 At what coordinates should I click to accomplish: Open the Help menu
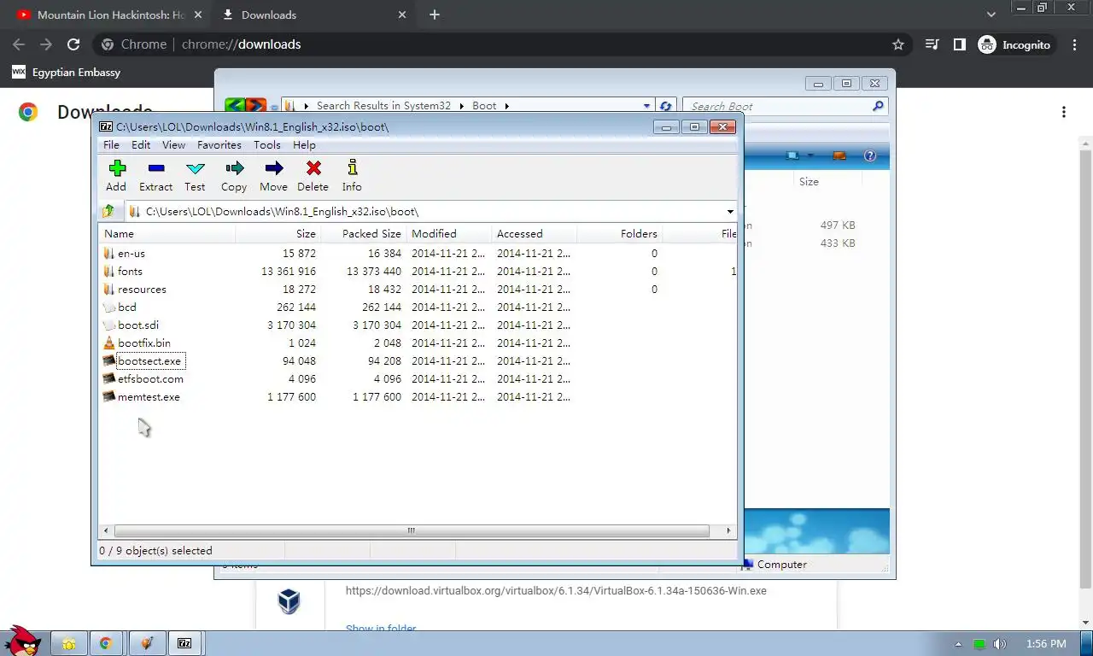[304, 145]
